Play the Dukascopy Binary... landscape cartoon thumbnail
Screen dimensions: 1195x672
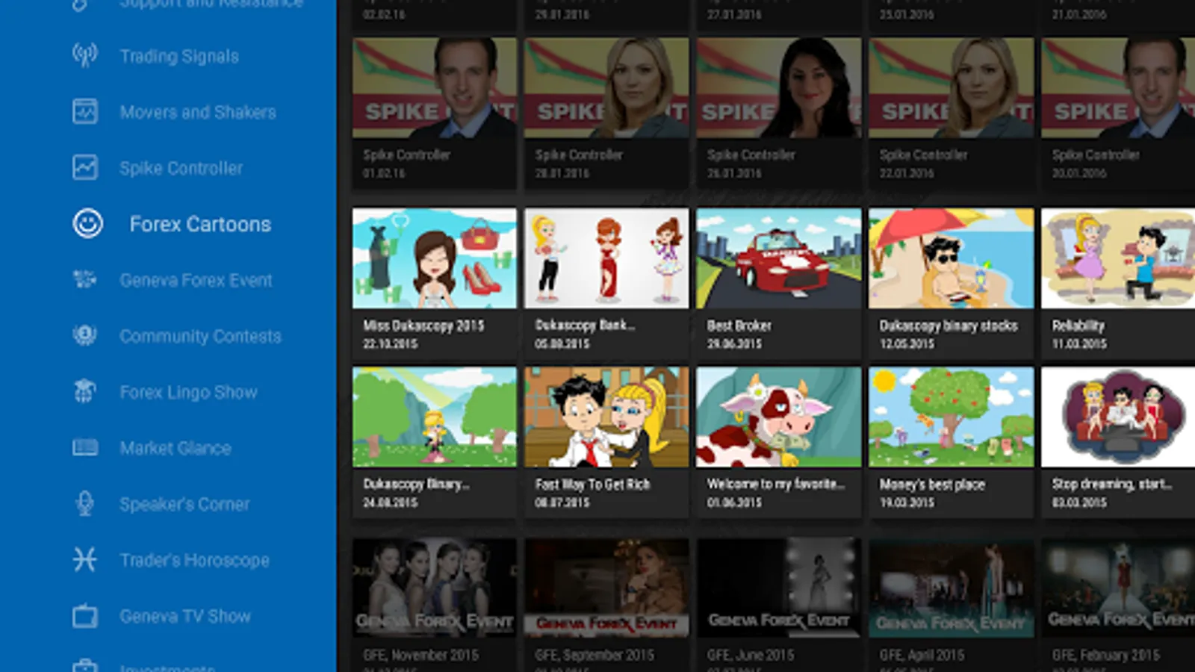[x=434, y=417]
